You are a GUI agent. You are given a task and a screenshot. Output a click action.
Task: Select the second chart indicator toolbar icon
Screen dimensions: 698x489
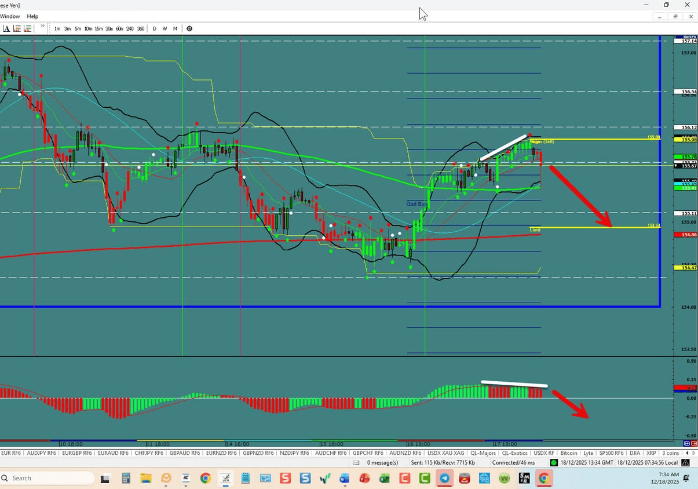(x=27, y=28)
